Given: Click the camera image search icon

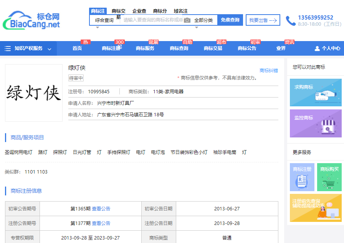Looking at the screenshot, I should coord(187,20).
